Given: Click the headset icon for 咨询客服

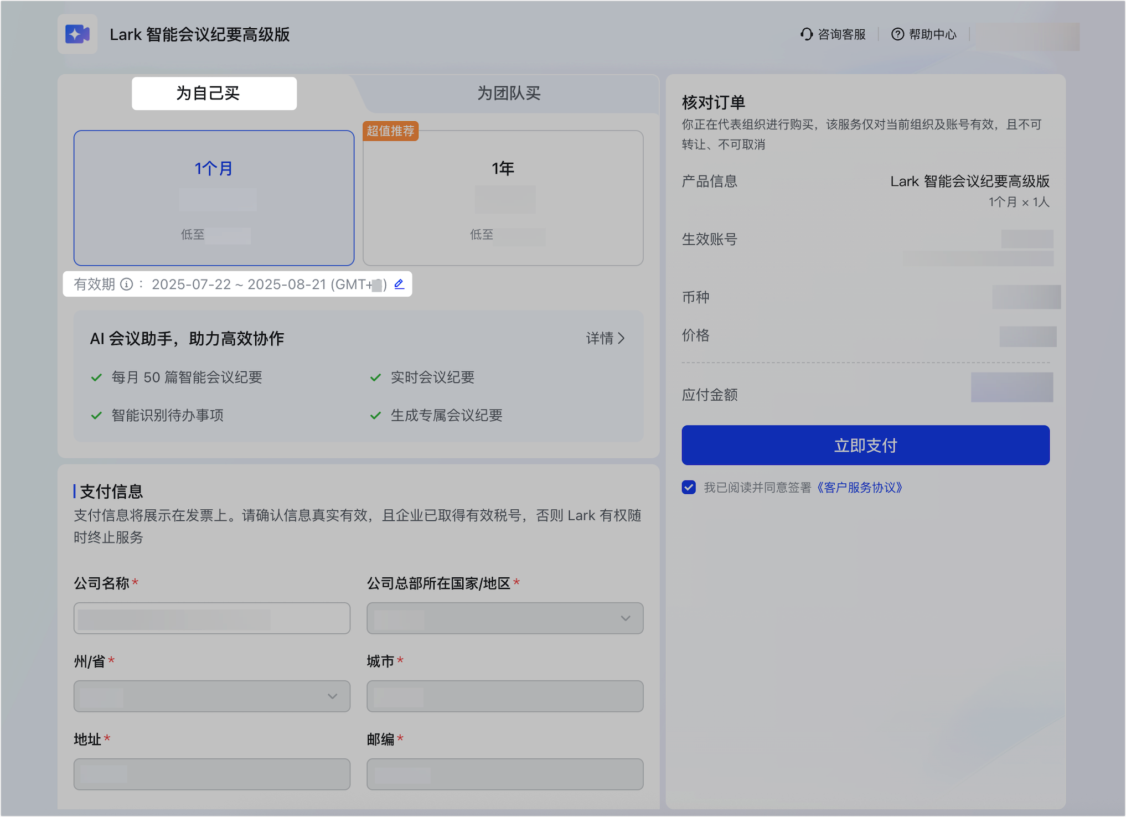Looking at the screenshot, I should [x=807, y=34].
